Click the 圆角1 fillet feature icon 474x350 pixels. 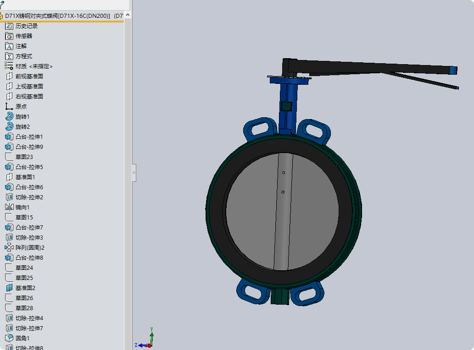point(9,338)
